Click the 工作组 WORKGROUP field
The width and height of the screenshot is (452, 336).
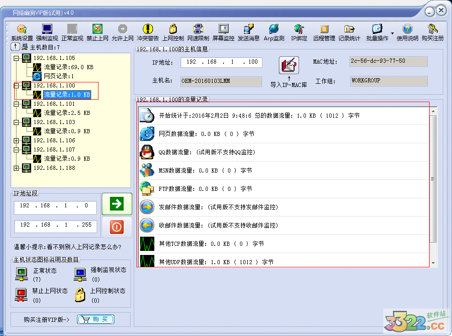point(388,81)
